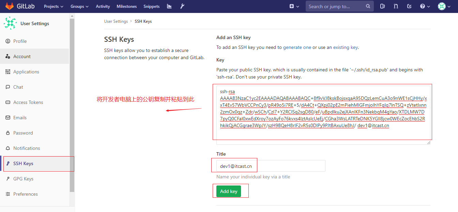Click the GitLab fox logo
Viewport: 458px width, 212px height.
point(9,6)
